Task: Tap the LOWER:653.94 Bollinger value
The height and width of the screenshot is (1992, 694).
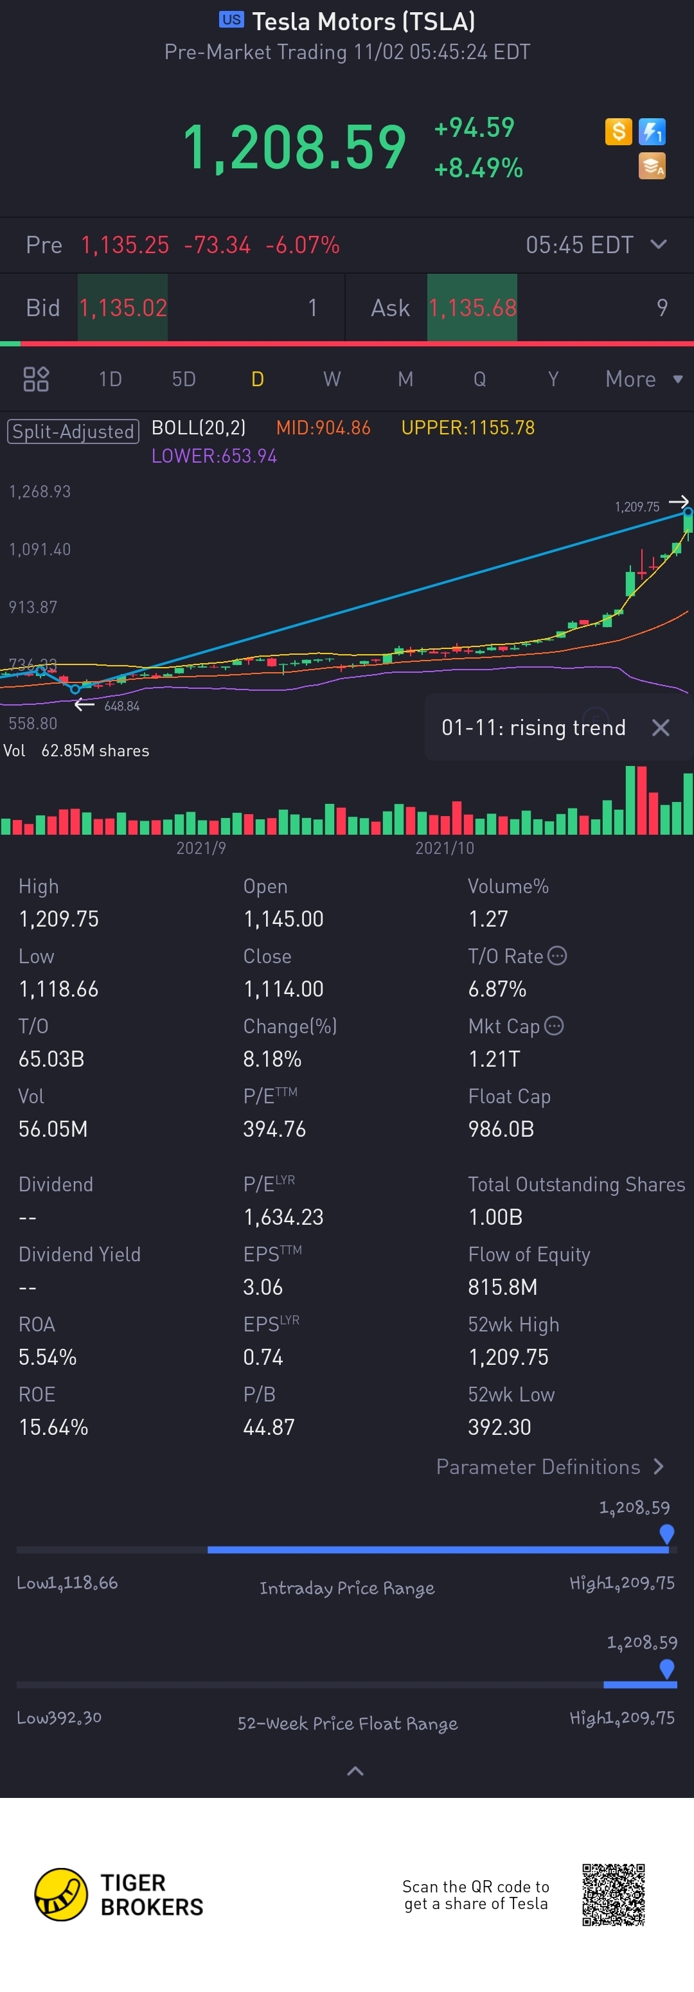Action: click(x=215, y=456)
